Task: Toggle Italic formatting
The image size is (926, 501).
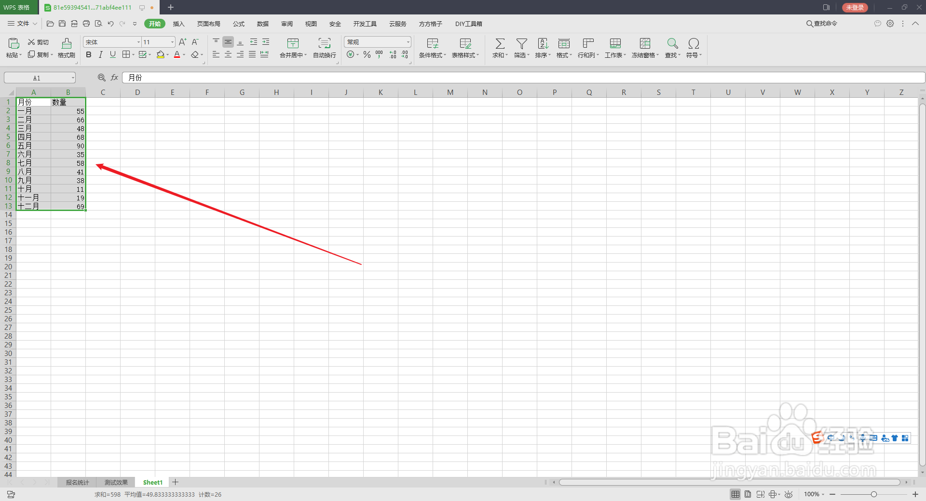Action: pos(101,54)
